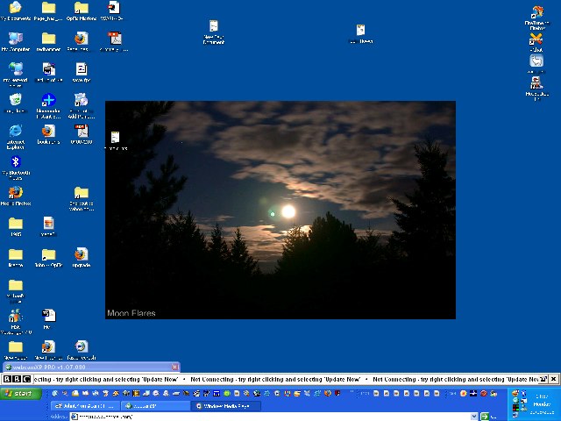Open the BBC ticker options icon
The image size is (561, 421).
tap(543, 379)
